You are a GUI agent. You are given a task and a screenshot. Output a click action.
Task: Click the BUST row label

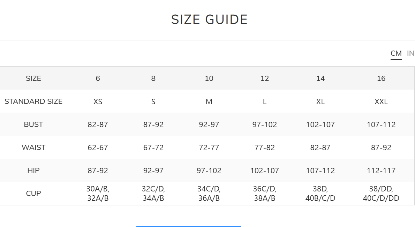[x=33, y=124]
